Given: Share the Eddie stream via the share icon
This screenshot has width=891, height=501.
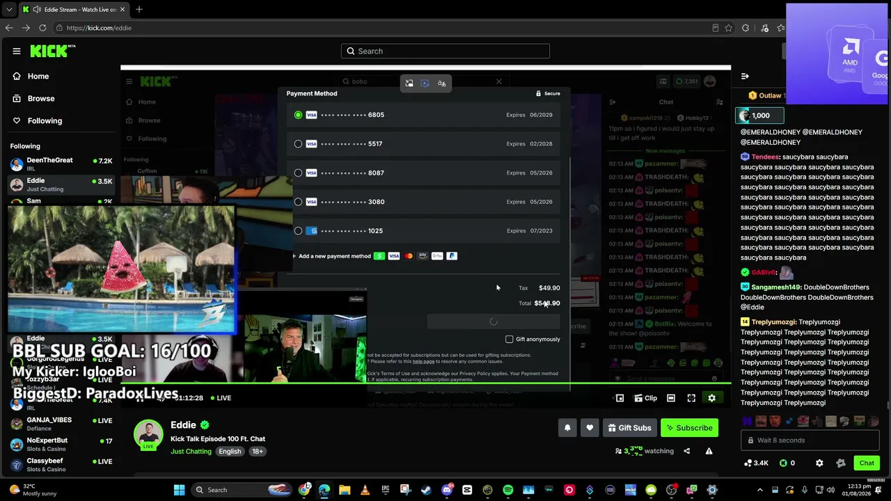Looking at the screenshot, I should pyautogui.click(x=686, y=451).
